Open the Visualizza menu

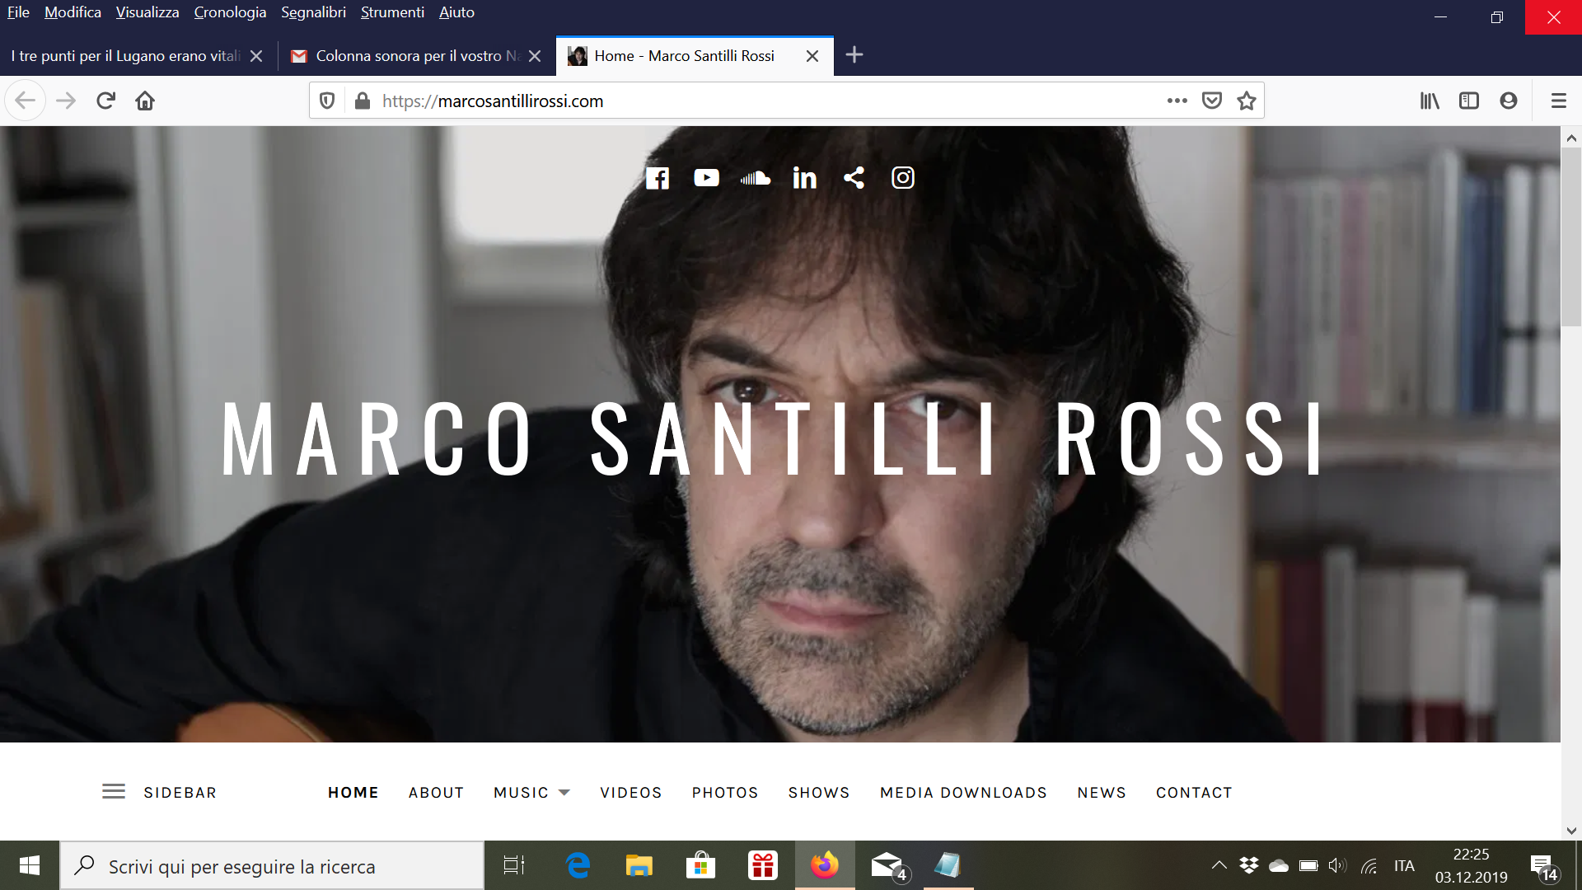147,12
